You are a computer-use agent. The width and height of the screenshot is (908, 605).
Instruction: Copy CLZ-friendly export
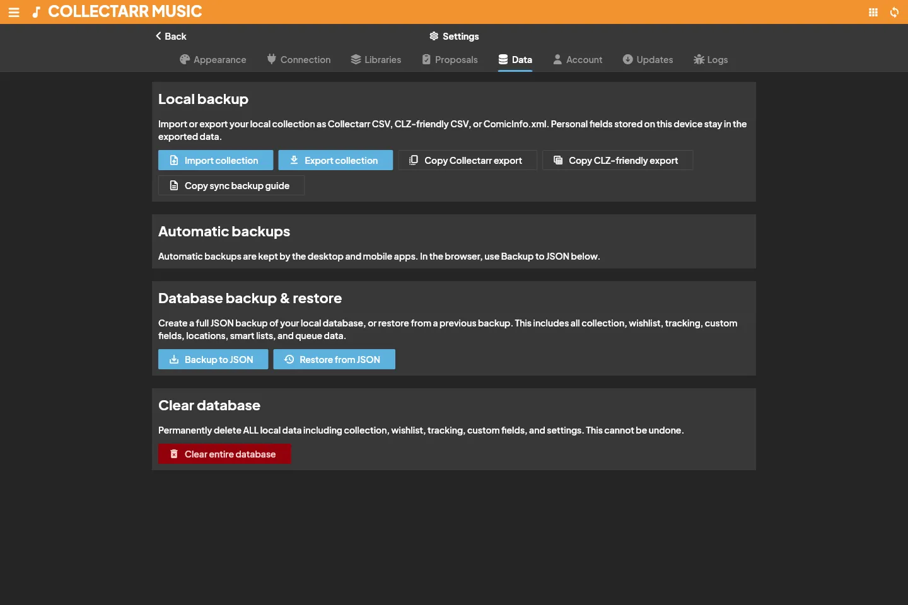pos(617,160)
